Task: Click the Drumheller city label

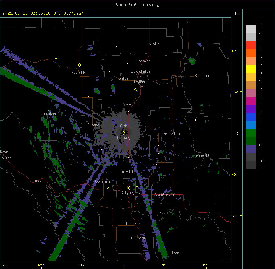Action: pyautogui.click(x=204, y=156)
